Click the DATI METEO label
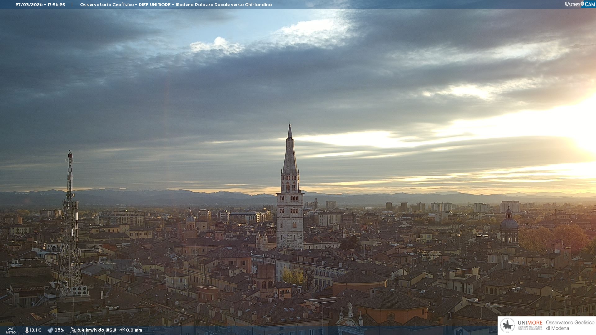This screenshot has height=335, width=596. [x=11, y=330]
